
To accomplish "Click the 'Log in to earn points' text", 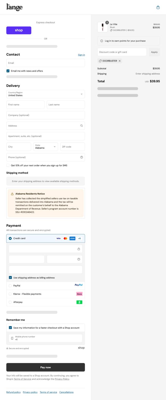I will (125, 41).
